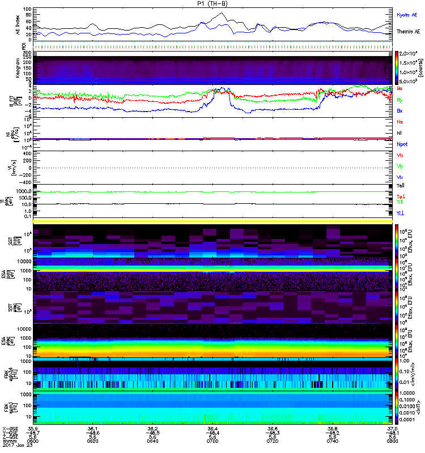
Task: Select the black "Themis AE" legend label
Action: [x=408, y=32]
